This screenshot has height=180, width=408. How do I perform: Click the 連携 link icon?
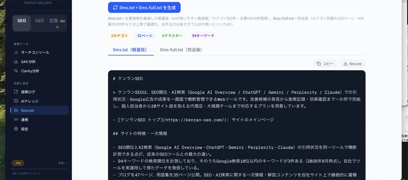point(16,120)
